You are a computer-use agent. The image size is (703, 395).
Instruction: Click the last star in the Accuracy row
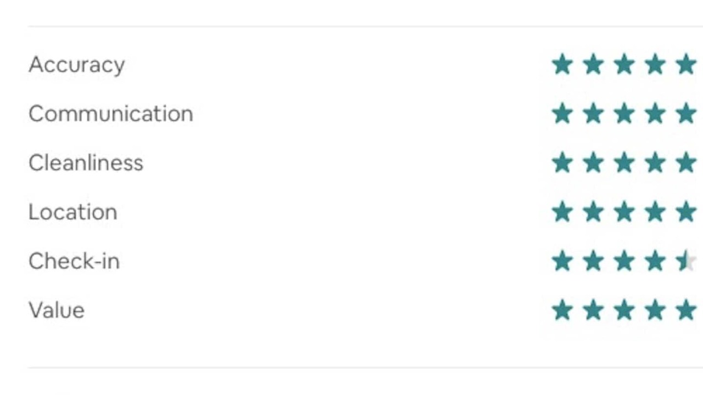click(x=687, y=65)
